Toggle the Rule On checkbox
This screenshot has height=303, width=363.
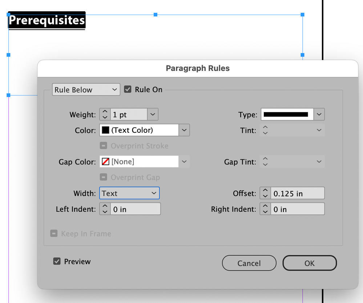128,89
